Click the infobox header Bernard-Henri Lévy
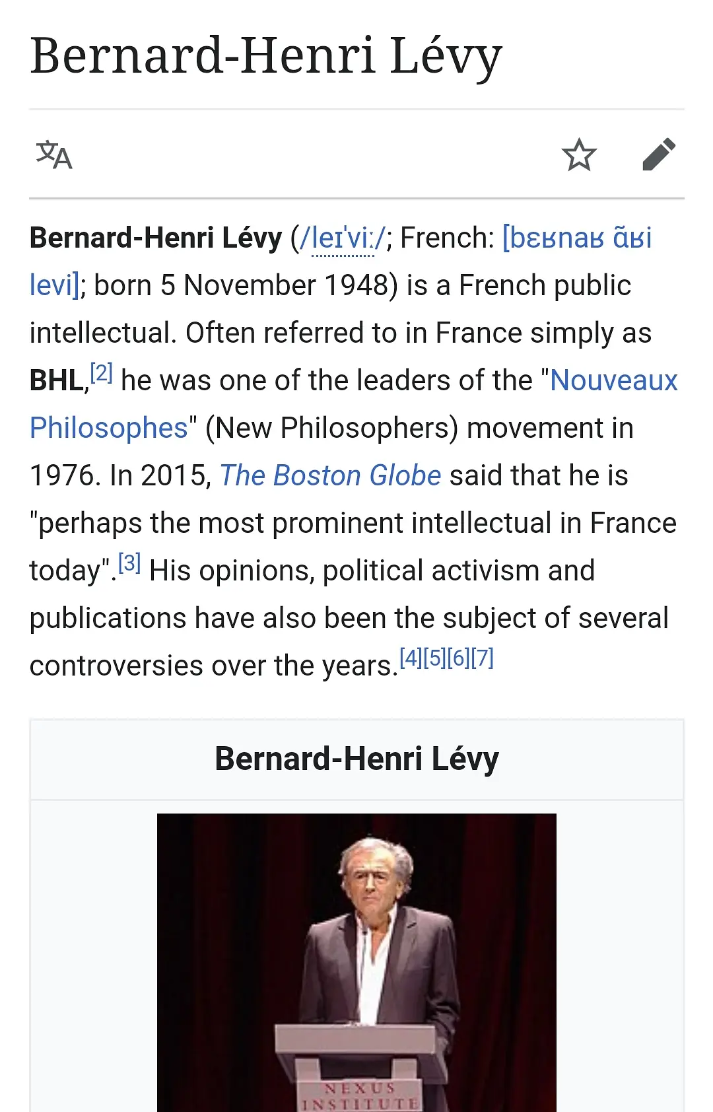713x1112 pixels. (356, 759)
